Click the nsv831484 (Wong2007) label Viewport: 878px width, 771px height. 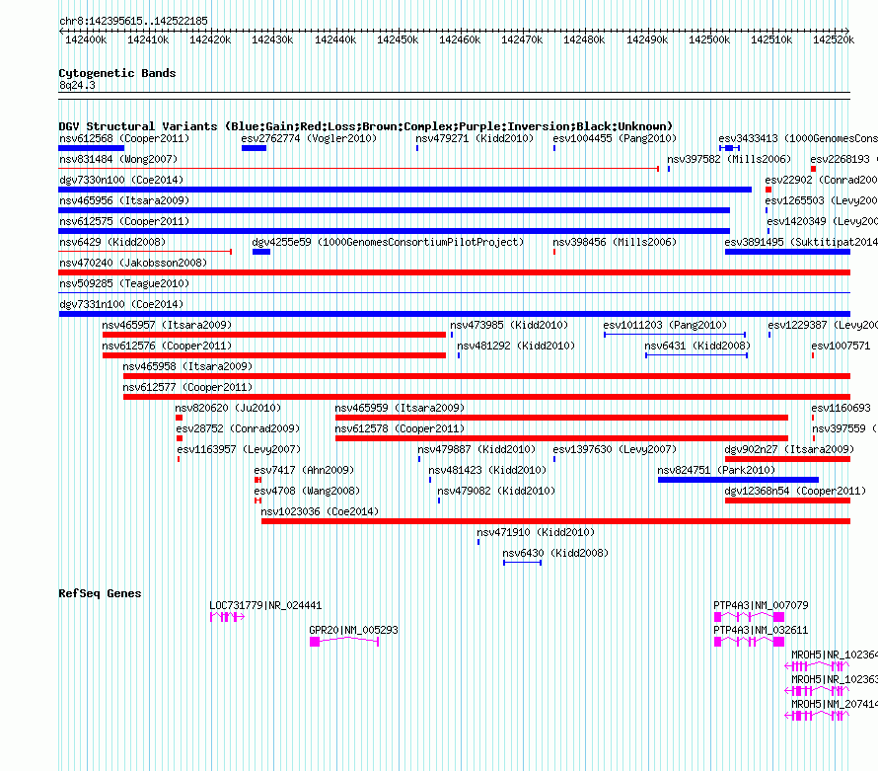click(118, 159)
